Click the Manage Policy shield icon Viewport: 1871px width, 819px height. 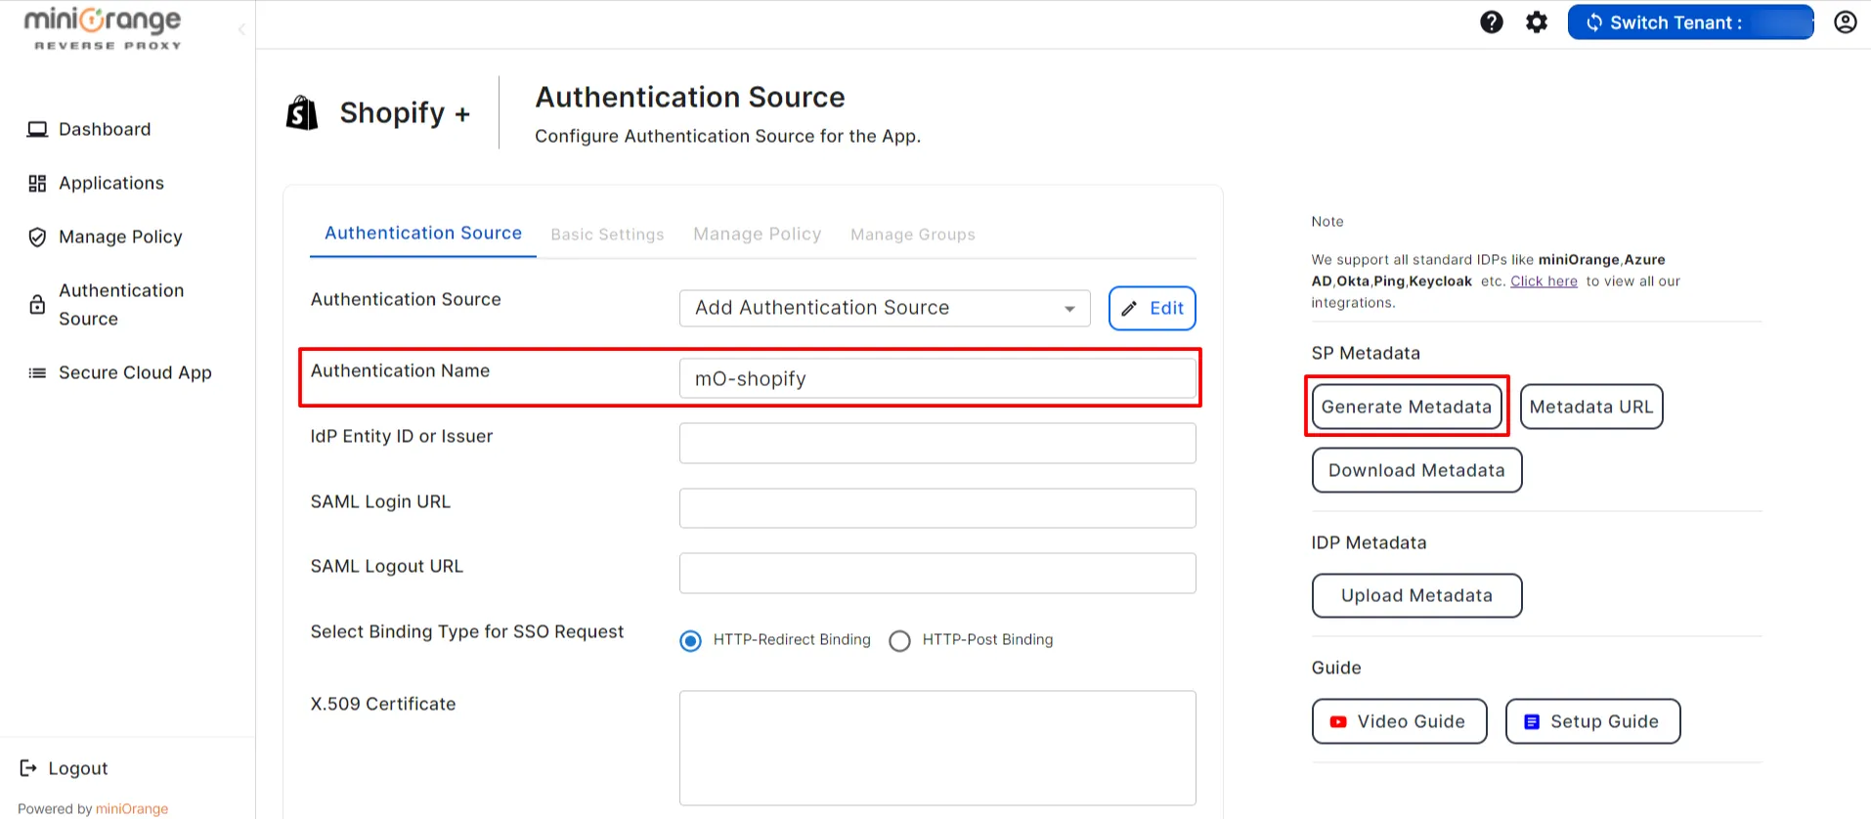[37, 237]
